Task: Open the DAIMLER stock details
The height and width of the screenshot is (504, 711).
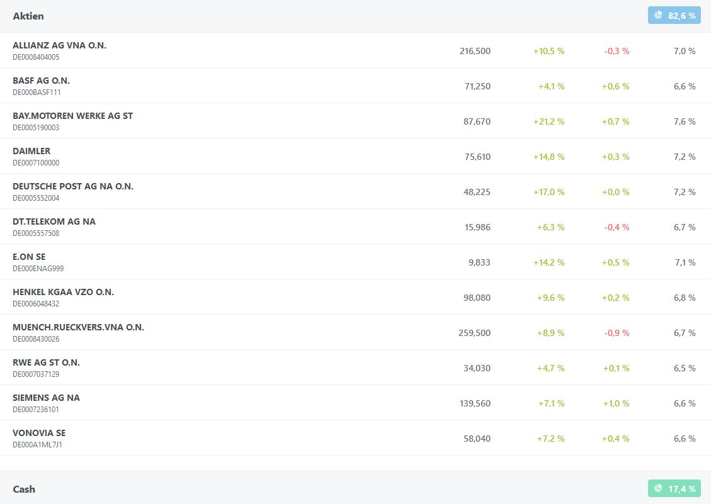Action: coord(31,151)
